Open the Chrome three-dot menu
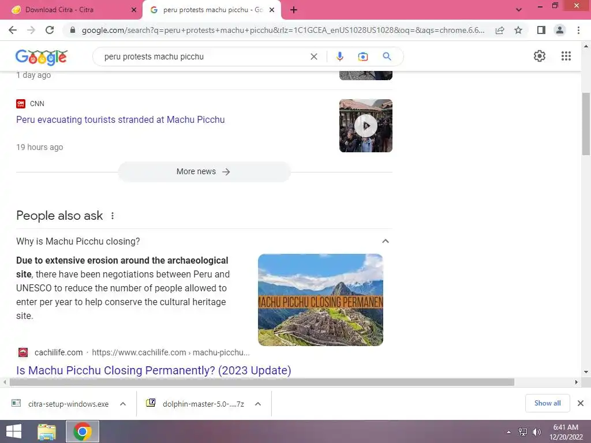The height and width of the screenshot is (443, 591). [x=578, y=30]
